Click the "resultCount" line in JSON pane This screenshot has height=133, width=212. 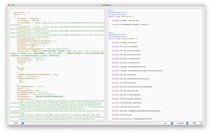click(21, 13)
